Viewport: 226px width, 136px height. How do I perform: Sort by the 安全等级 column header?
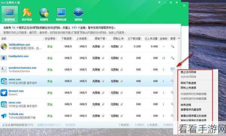tap(50, 39)
